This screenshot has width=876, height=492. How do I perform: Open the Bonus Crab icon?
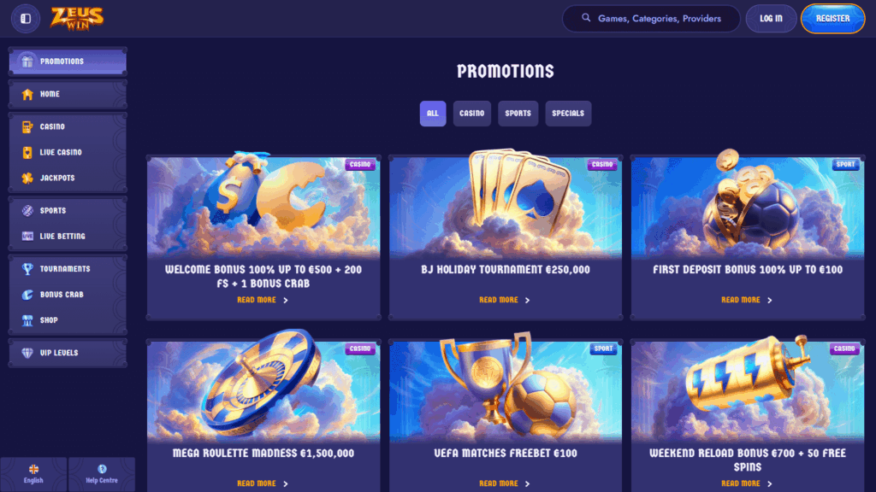coord(27,295)
